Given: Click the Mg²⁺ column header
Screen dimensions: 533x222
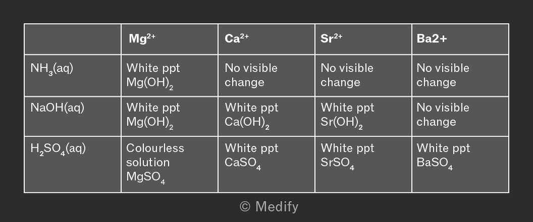Looking at the screenshot, I should (169, 39).
